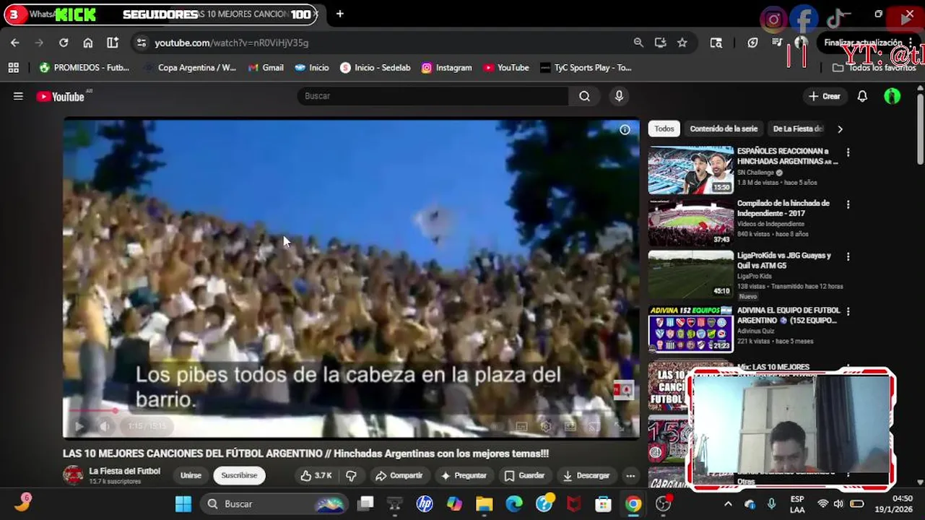The image size is (925, 520).
Task: Open La Fiesta del Futbol channel name
Action: click(x=125, y=471)
